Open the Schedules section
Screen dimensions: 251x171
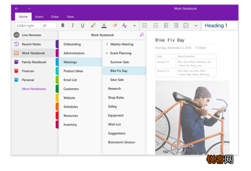80,107
